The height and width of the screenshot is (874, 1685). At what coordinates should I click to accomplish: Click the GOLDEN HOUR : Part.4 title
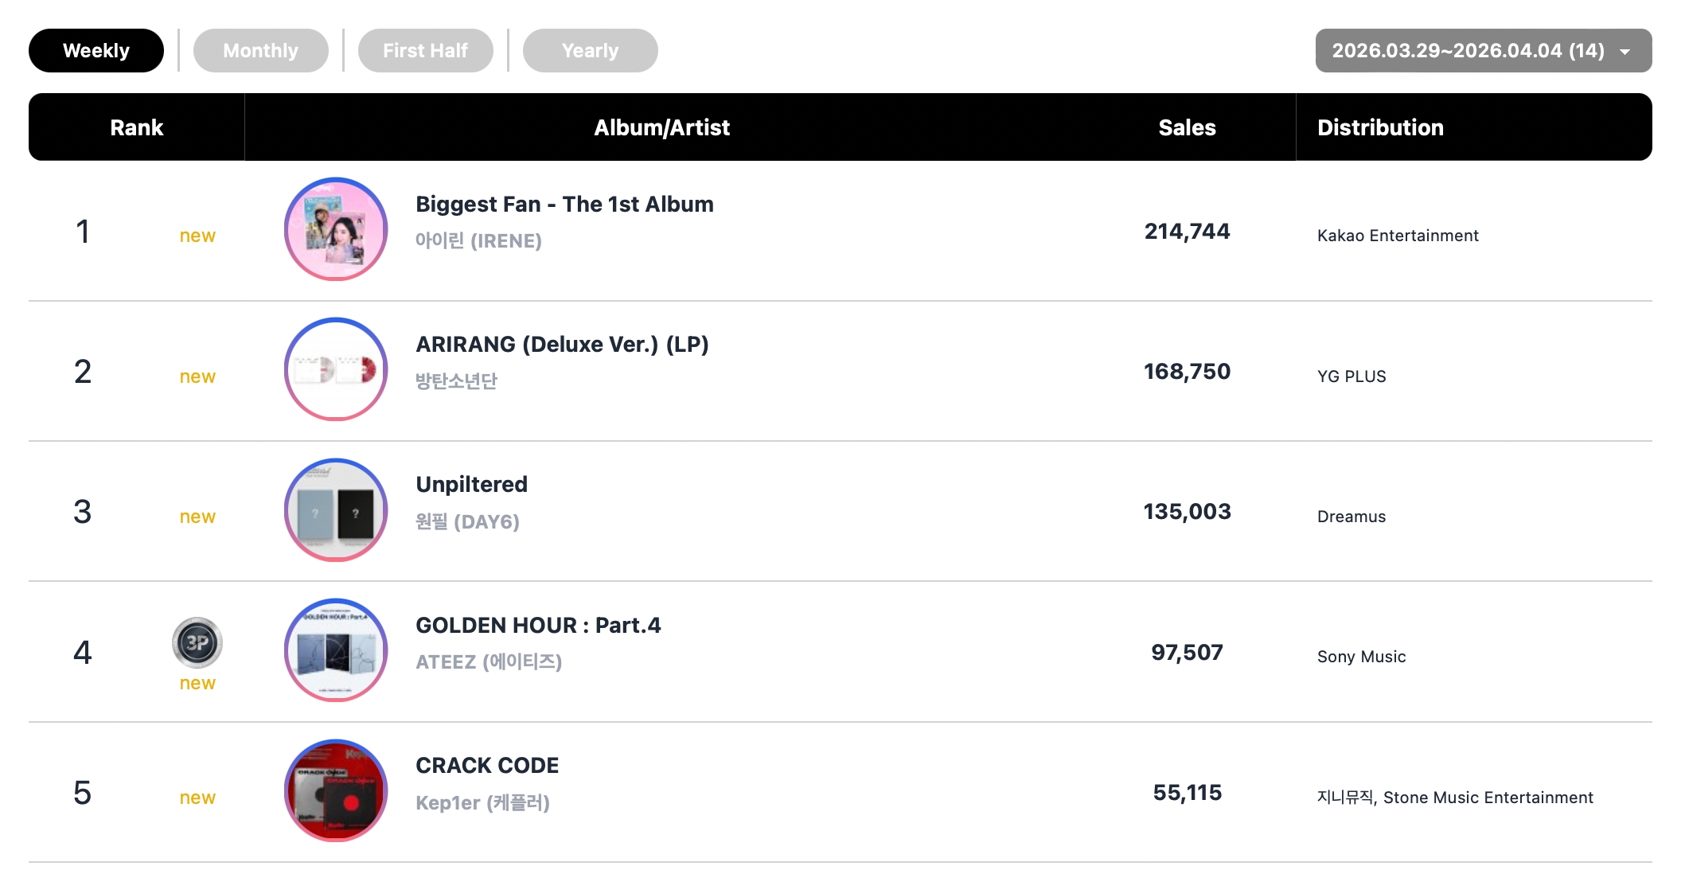coord(538,626)
